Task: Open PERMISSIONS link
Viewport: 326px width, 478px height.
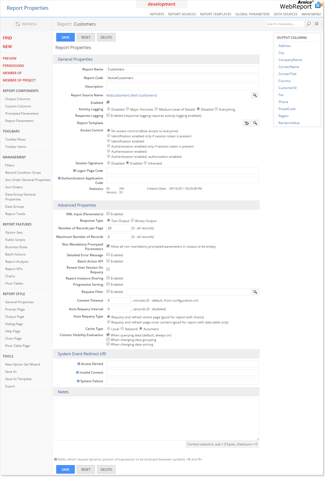Action: (13, 66)
